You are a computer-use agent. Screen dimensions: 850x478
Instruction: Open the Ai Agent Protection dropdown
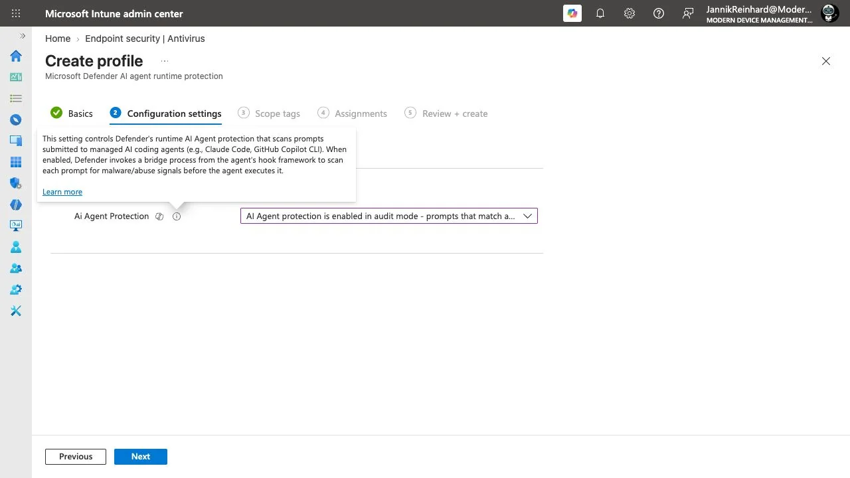click(x=389, y=216)
